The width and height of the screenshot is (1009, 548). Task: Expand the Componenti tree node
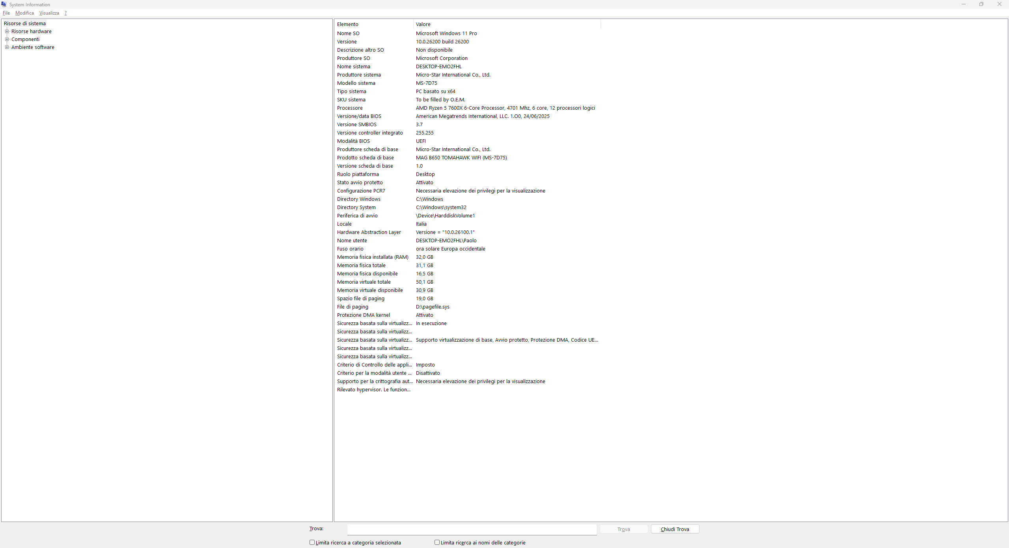click(7, 39)
